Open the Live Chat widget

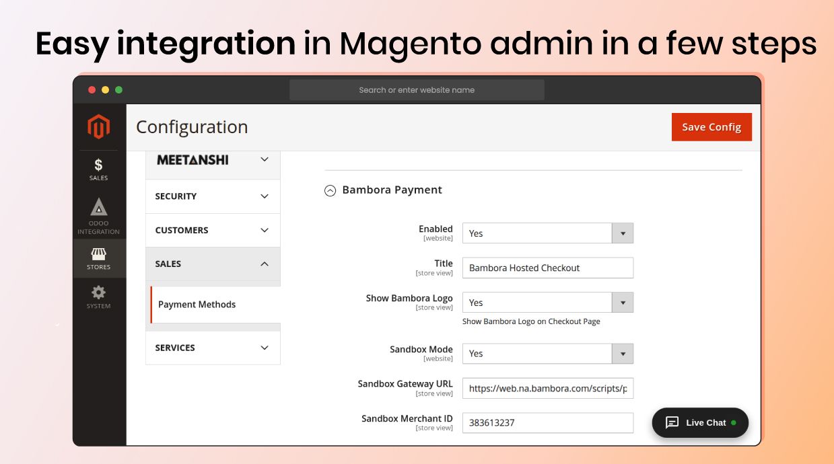pos(700,423)
